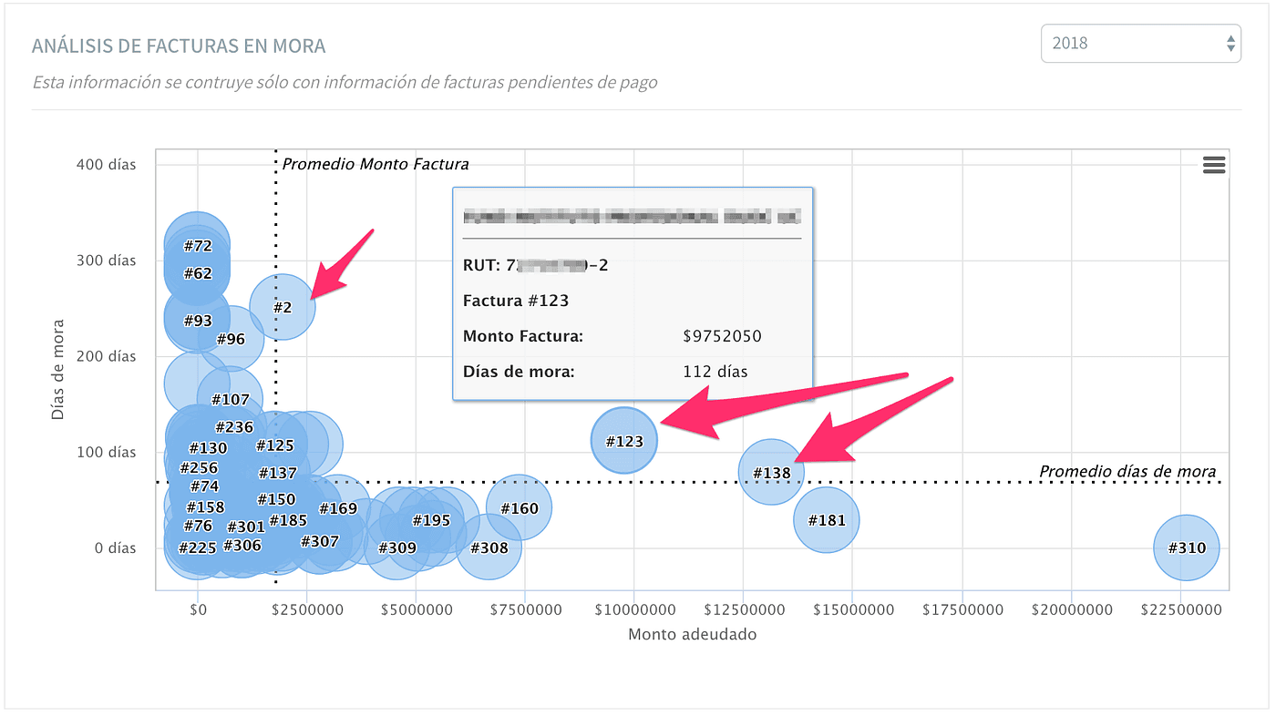
Task: Select the bubble labeled #96
Action: point(231,339)
